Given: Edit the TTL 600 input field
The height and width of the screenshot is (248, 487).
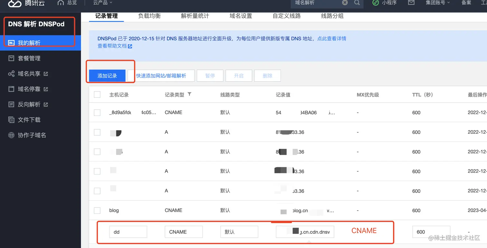Looking at the screenshot, I should click(431, 232).
